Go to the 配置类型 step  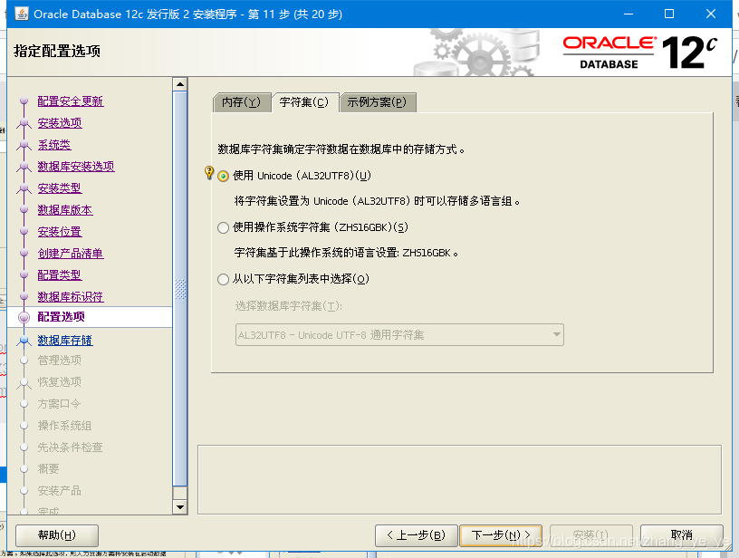point(60,274)
